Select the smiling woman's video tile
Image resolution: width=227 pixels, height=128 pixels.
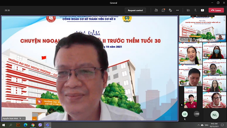(190, 53)
